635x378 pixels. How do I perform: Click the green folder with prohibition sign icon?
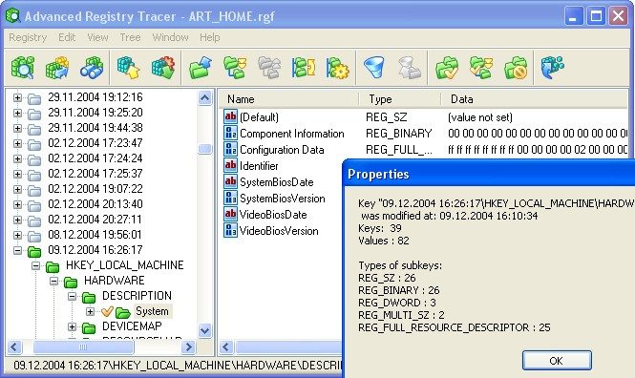[x=516, y=67]
